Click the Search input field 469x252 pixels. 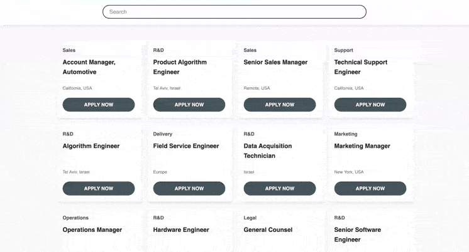click(234, 12)
